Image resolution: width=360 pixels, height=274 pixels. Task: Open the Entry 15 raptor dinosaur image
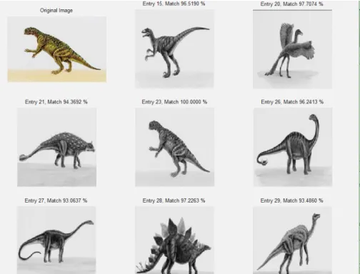(x=174, y=49)
